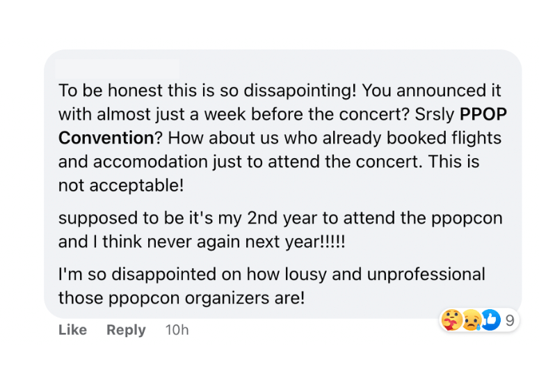This screenshot has width=539, height=383.
Task: Click the Sad crying reaction emoji
Action: (472, 320)
